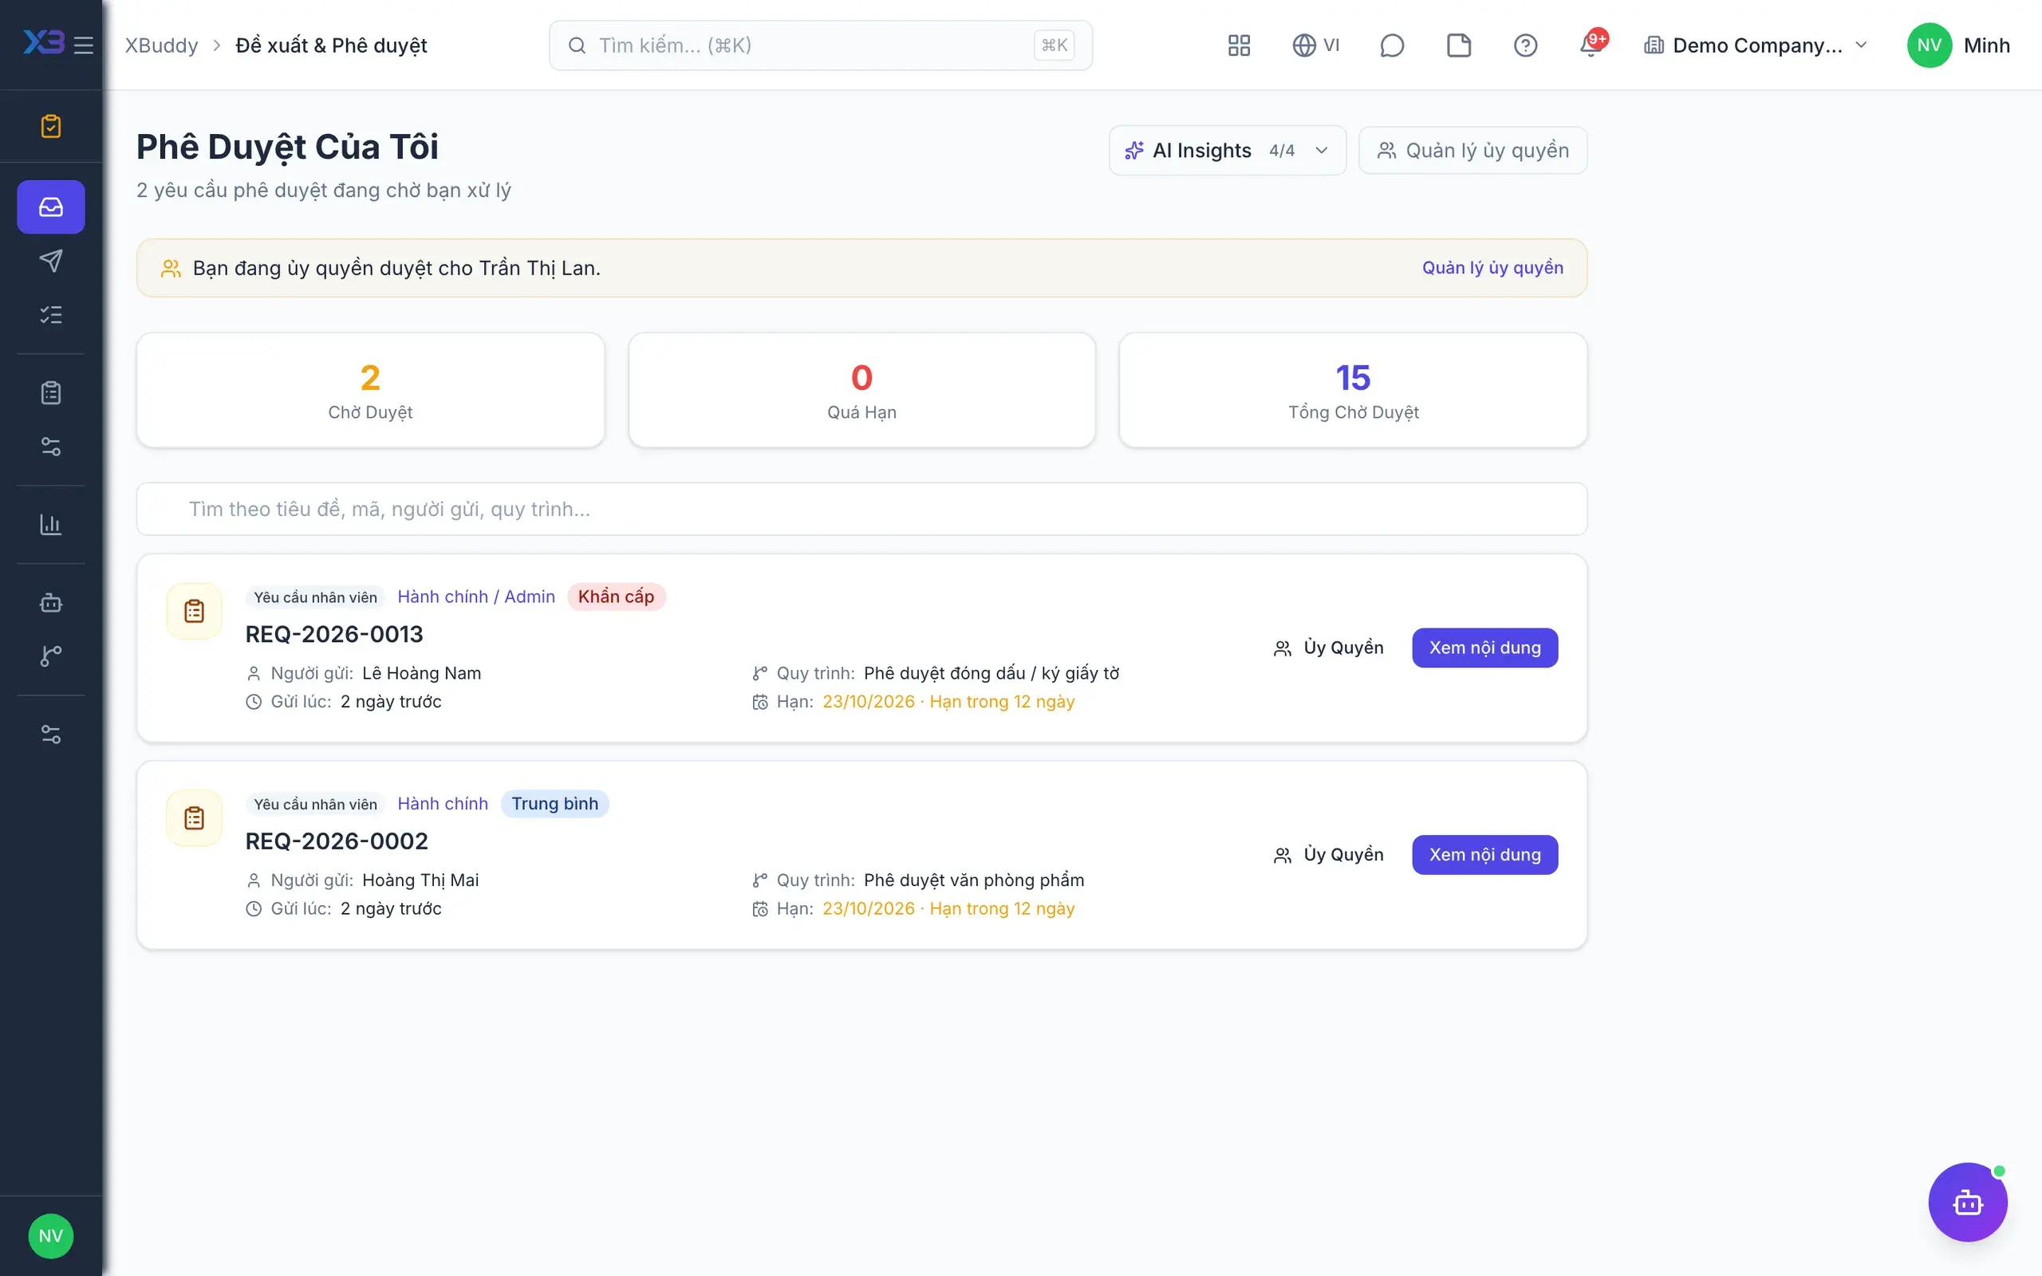Open the paper-plane sent requests icon
The width and height of the screenshot is (2042, 1276).
(50, 261)
